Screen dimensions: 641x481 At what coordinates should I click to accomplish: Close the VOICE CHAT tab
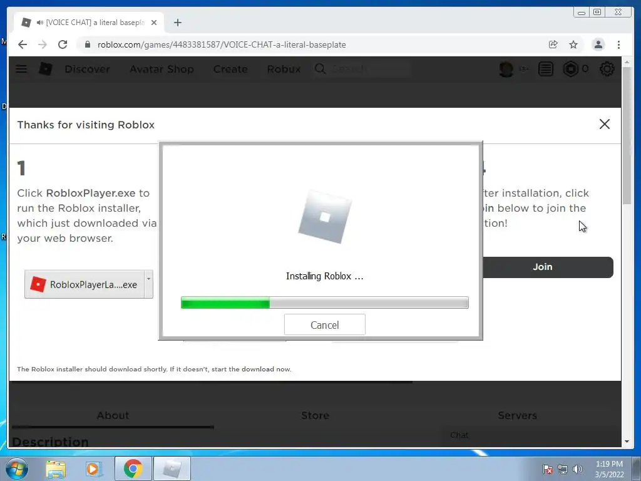coord(154,23)
